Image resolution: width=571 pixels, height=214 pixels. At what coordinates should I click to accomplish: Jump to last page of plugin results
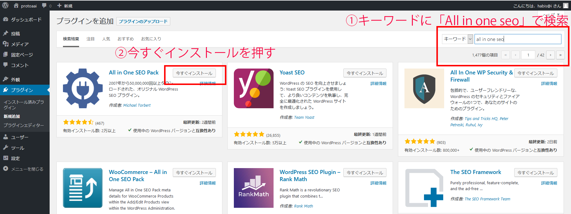(x=560, y=55)
